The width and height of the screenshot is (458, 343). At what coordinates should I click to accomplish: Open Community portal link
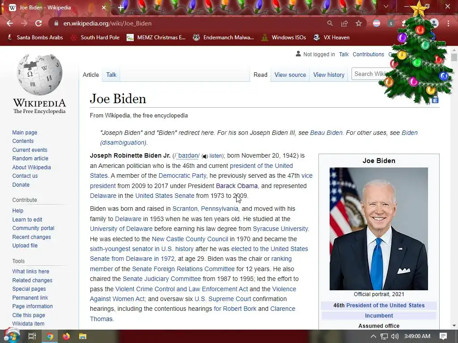[x=33, y=228]
